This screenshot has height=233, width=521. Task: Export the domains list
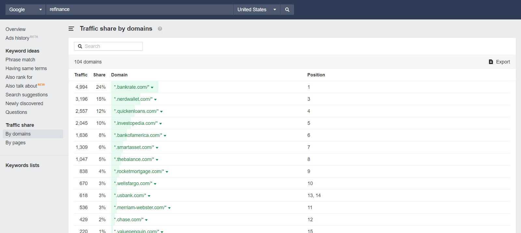499,62
